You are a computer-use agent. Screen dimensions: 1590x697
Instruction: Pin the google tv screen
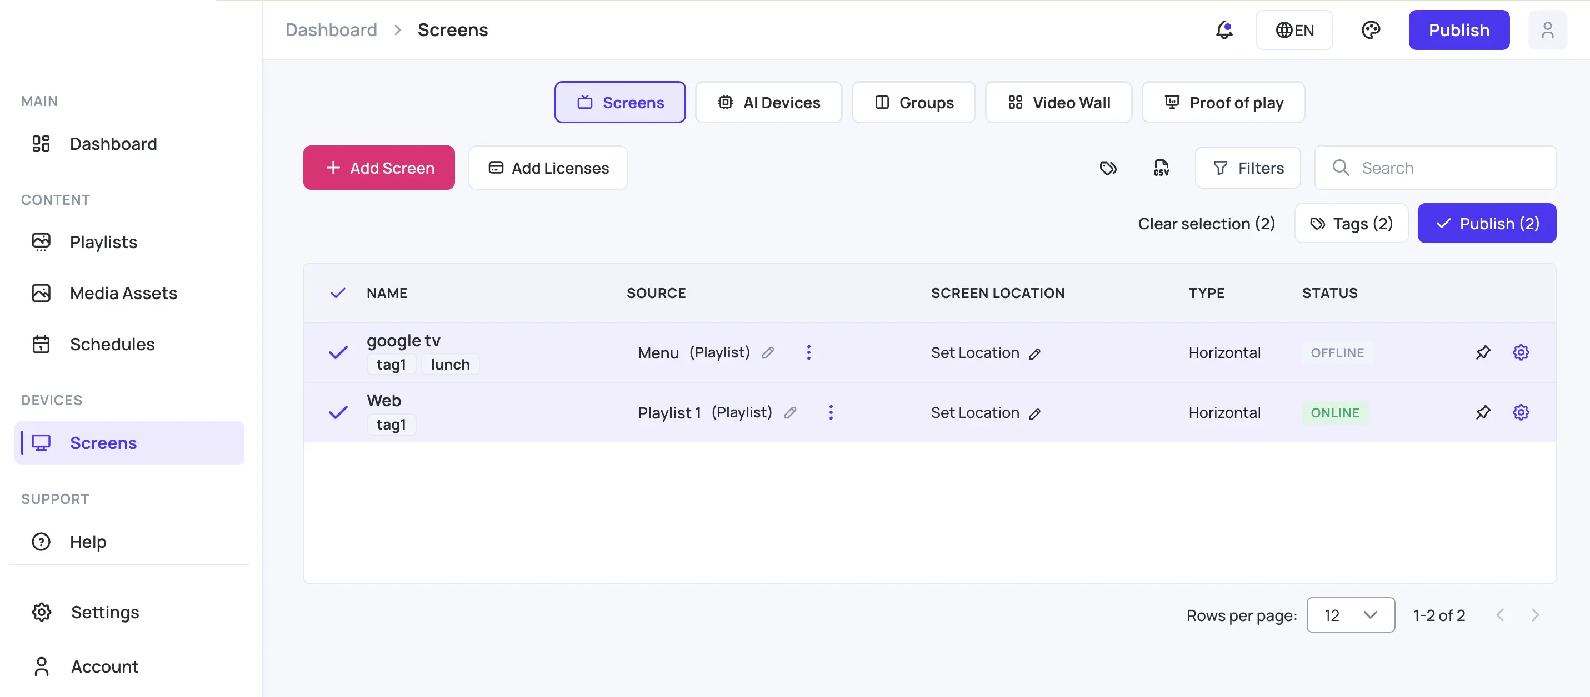1483,352
